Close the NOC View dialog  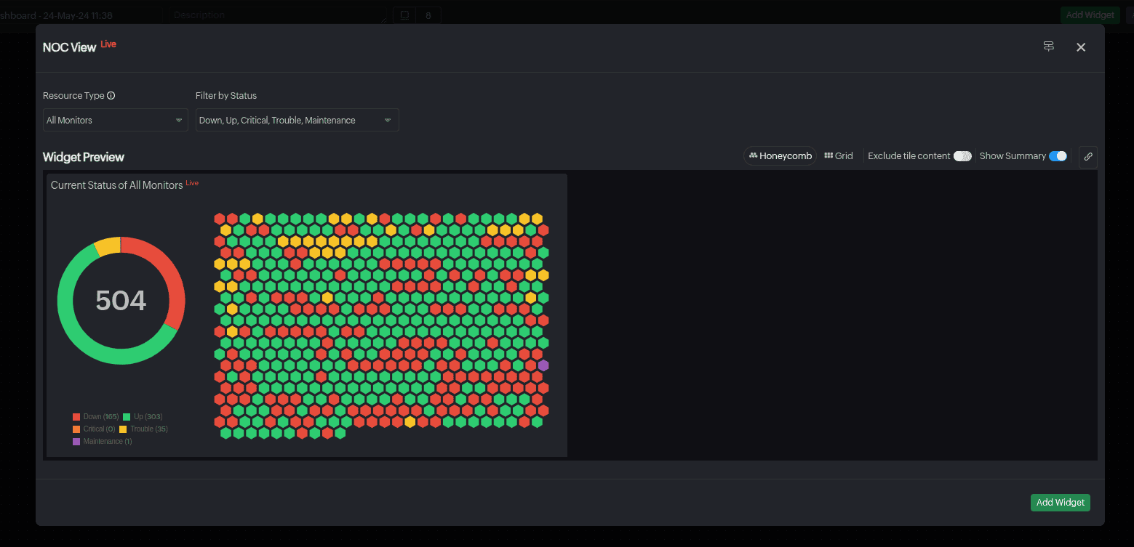[x=1080, y=47]
